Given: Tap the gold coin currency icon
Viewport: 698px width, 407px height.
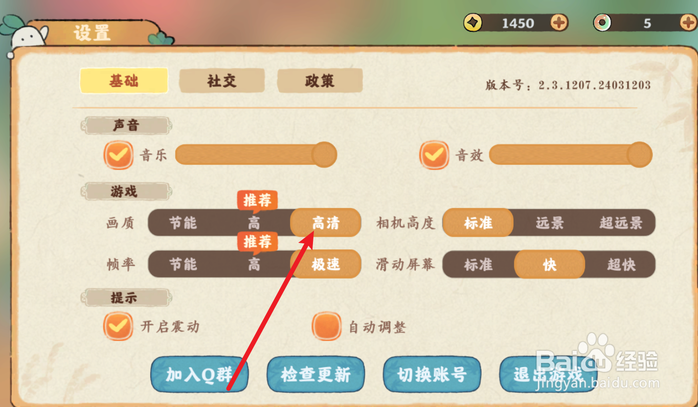Looking at the screenshot, I should click(x=473, y=22).
